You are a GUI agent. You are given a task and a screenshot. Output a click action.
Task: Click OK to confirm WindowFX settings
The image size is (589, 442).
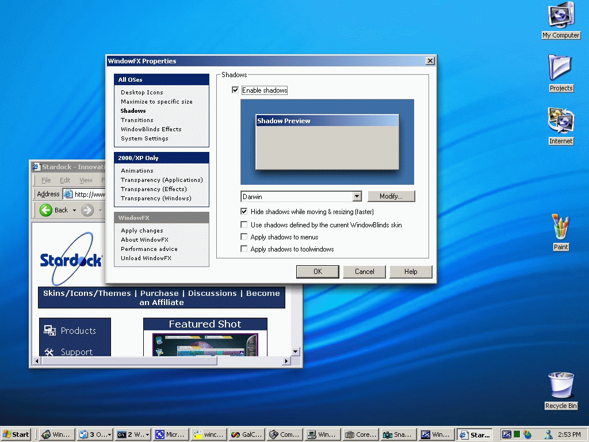coord(318,272)
